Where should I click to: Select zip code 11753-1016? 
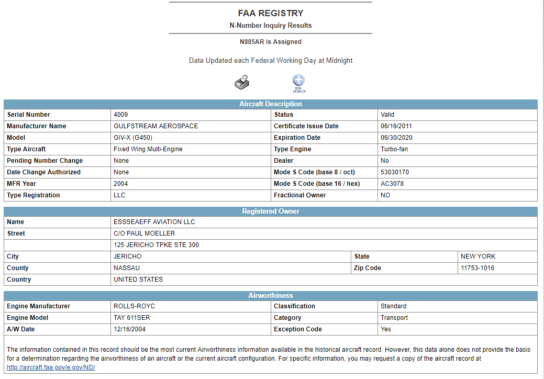pos(478,267)
